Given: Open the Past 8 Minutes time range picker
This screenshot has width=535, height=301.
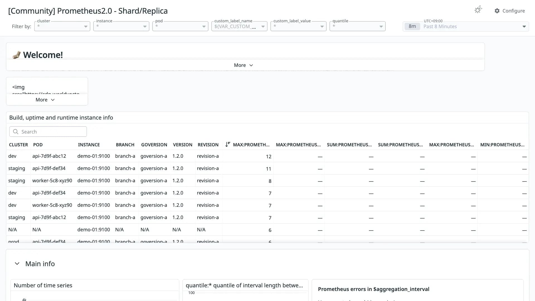Looking at the screenshot, I should coord(466,26).
